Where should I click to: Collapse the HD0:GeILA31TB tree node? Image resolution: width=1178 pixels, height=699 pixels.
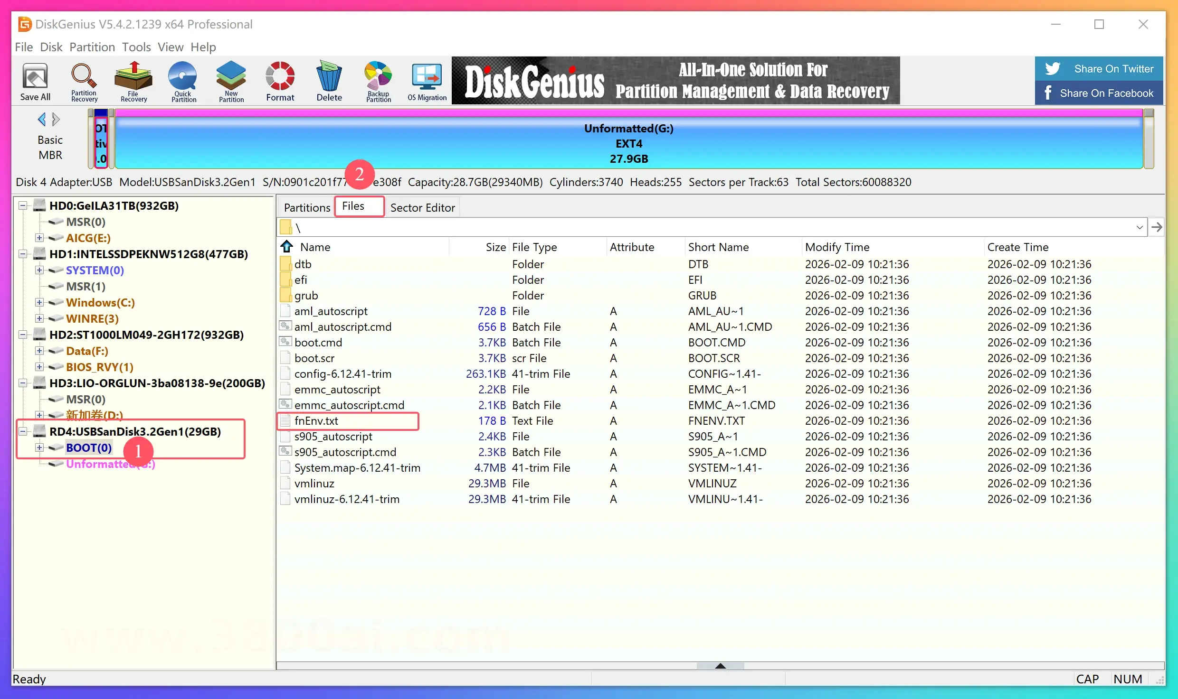click(x=22, y=205)
